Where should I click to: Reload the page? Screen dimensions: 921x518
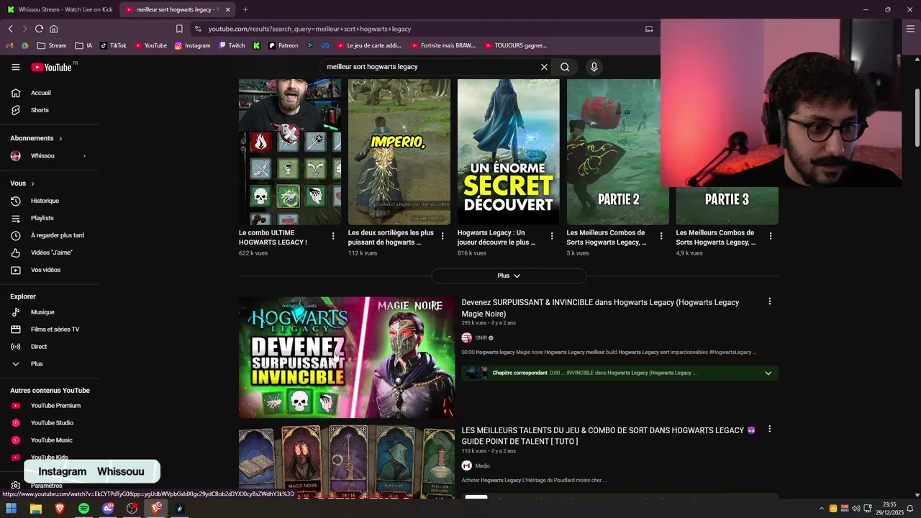(39, 29)
